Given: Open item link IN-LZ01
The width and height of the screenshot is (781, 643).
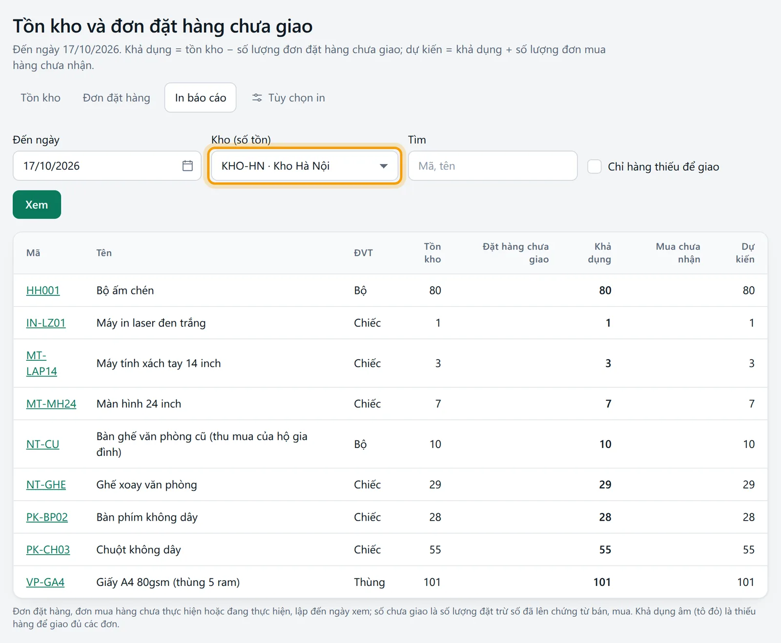Looking at the screenshot, I should 46,323.
